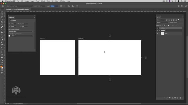Click the landscape orientation icon in options bar
This screenshot has height=105, width=188.
pyautogui.click(x=65, y=6)
